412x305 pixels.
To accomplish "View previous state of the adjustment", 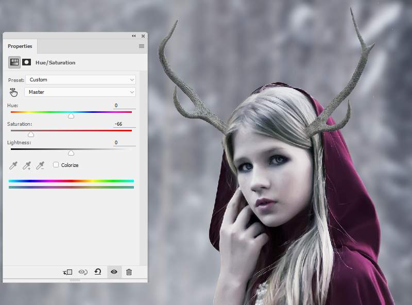I will (x=82, y=272).
